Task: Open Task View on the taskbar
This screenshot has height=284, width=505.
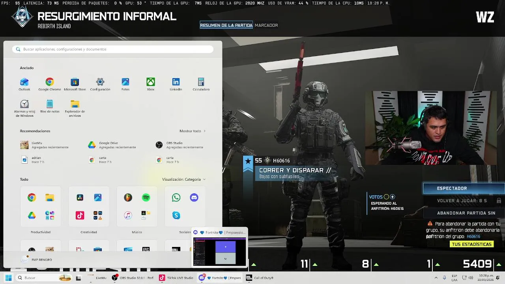Action: pos(79,278)
